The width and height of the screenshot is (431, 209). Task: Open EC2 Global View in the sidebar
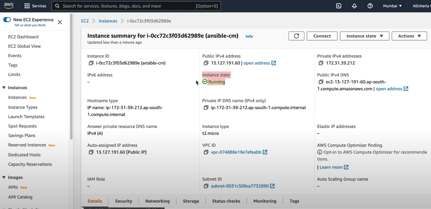tap(24, 46)
